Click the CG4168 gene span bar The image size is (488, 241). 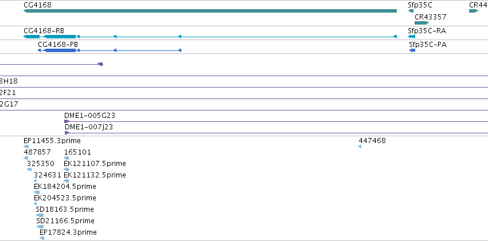click(210, 11)
